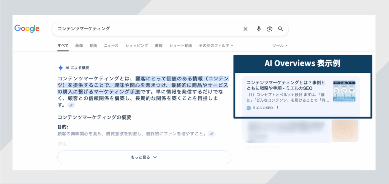The width and height of the screenshot is (389, 184).
Task: Click the ミエルカSEO article thumbnail
Action: (x=344, y=91)
